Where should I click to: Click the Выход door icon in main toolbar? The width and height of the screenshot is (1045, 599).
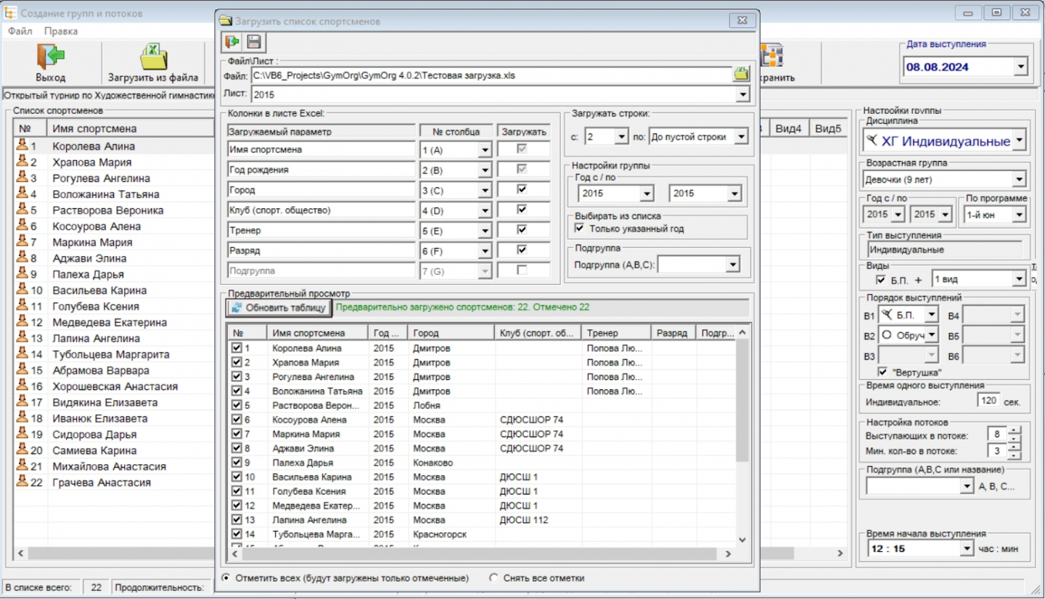[50, 57]
